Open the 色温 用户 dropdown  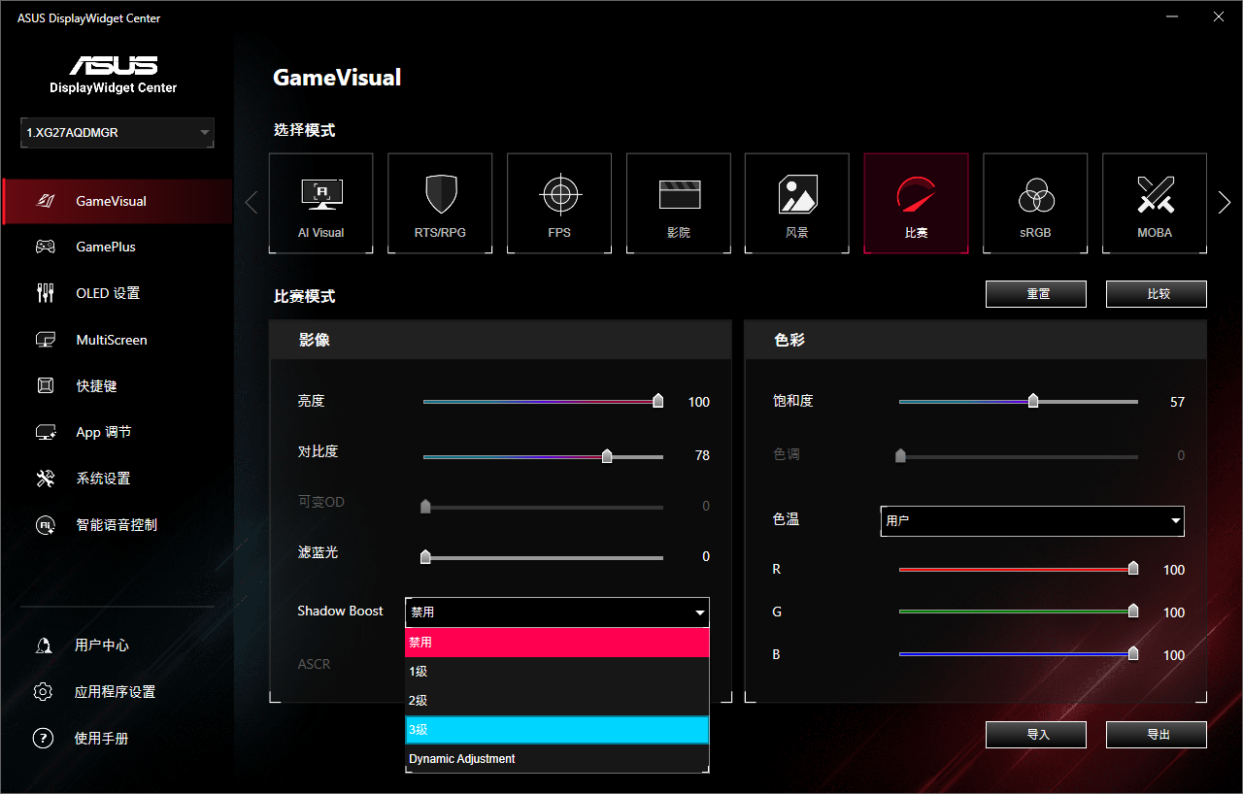[x=1032, y=520]
